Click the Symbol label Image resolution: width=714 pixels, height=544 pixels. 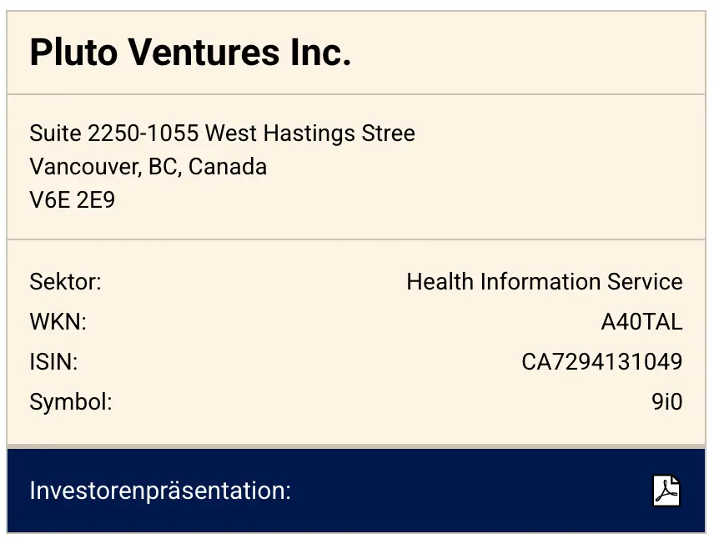pyautogui.click(x=71, y=402)
